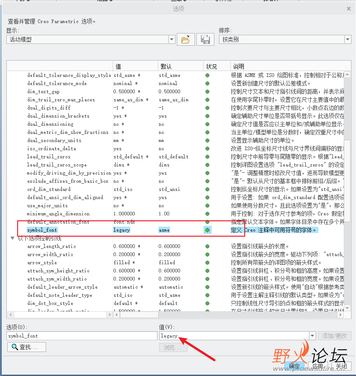Image resolution: width=356 pixels, height=376 pixels.
Task: Click the 选项(O) symbol_font input field
Action: tap(82, 336)
